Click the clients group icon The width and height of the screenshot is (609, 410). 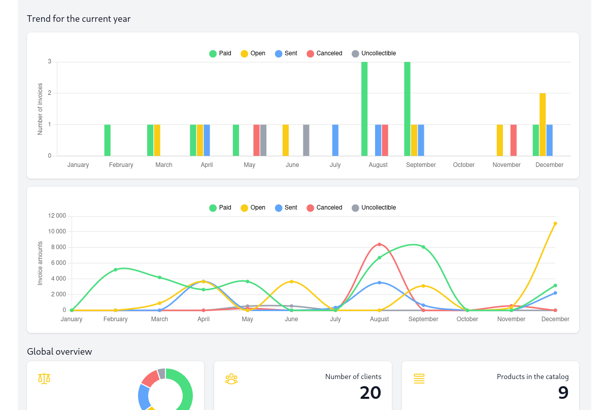(x=231, y=379)
